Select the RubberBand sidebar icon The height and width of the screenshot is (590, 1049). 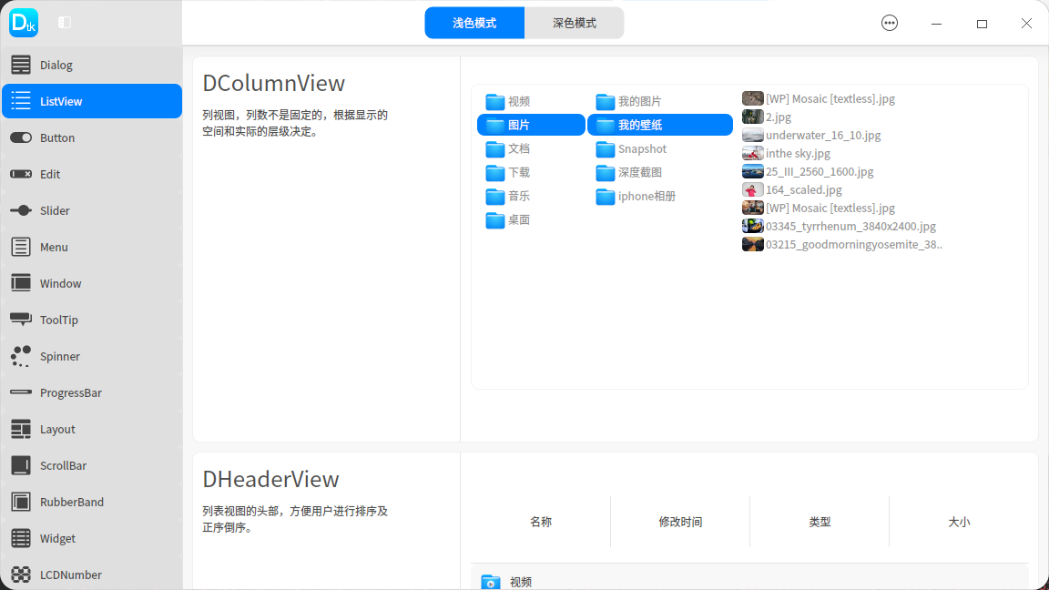22,502
